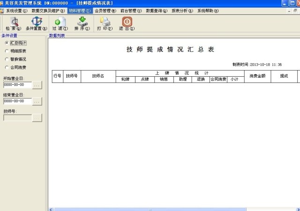The image size is (300, 211).
Task: Click the 技师号 input field
Action: pos(18,118)
